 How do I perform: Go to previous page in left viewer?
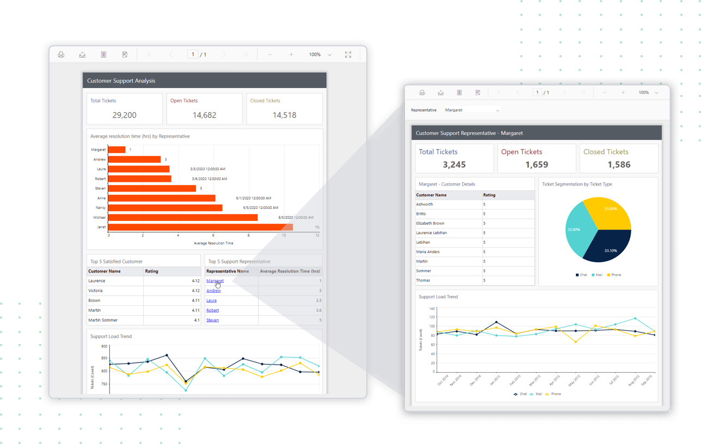(x=170, y=54)
